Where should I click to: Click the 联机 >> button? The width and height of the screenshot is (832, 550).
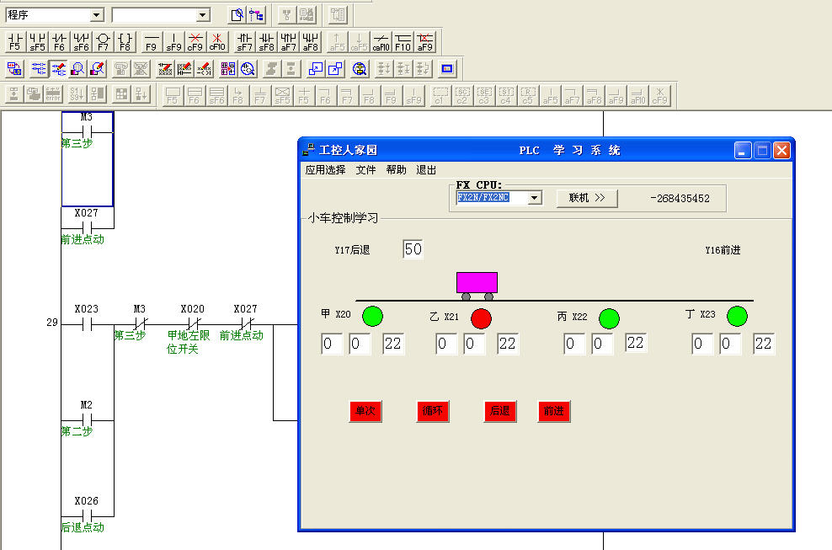tap(587, 198)
